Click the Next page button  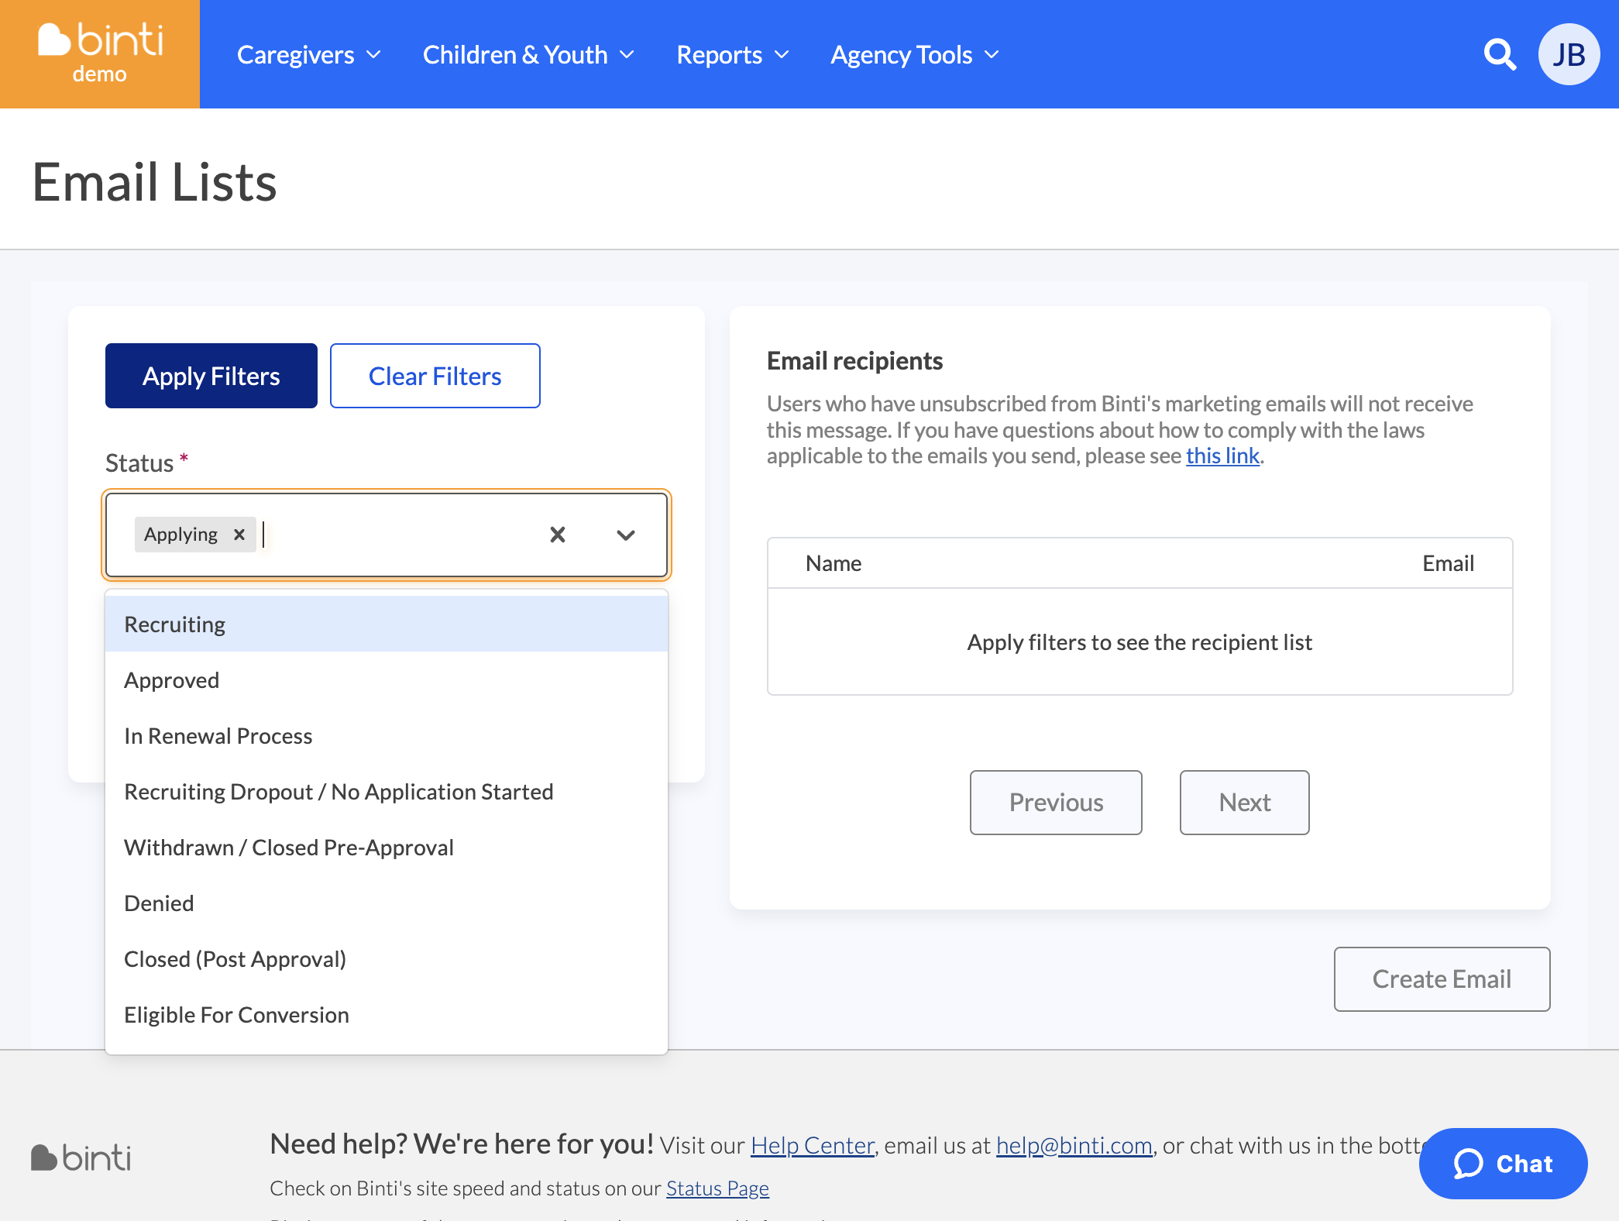(1245, 803)
